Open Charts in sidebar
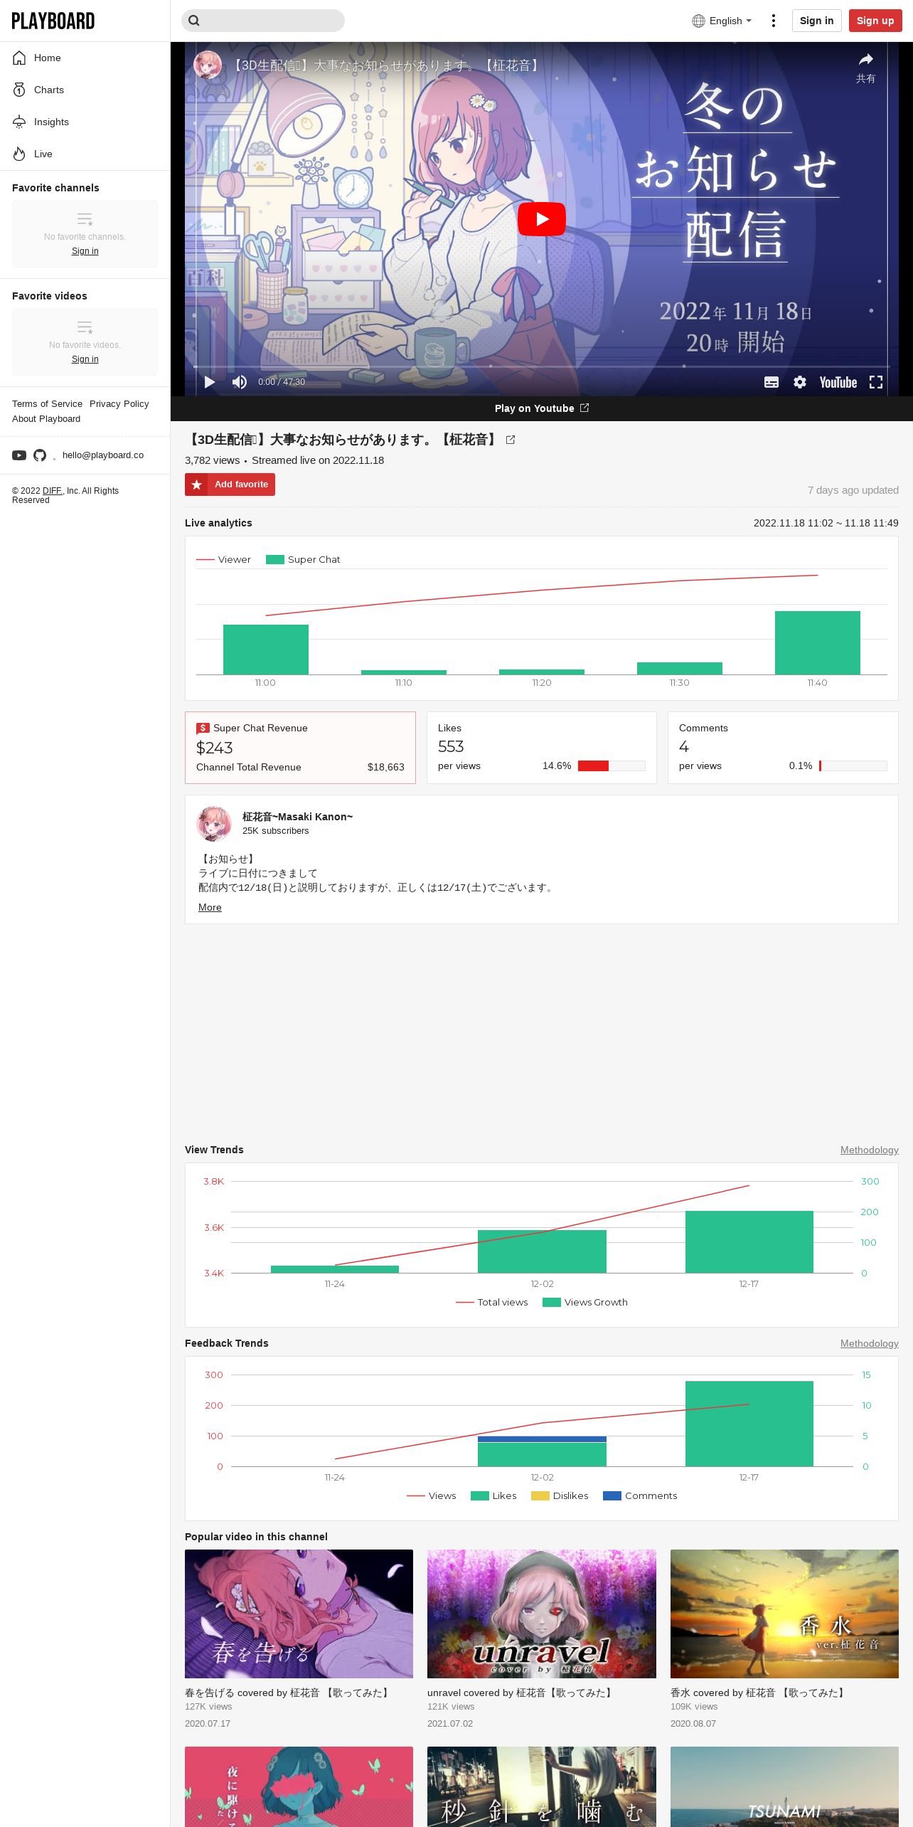Screen dimensions: 913x1827 pos(85,90)
